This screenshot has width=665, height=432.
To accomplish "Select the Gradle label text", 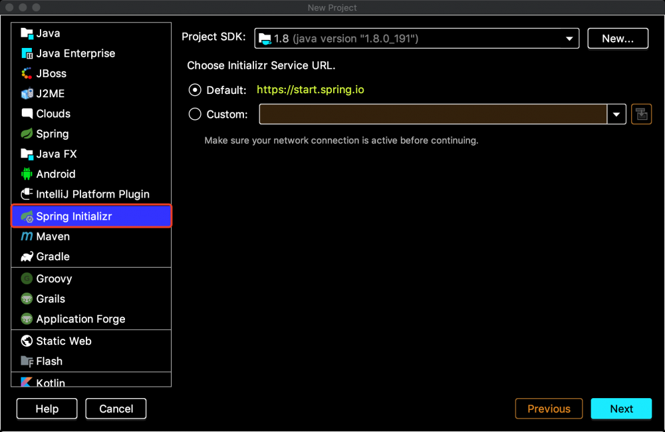I will pyautogui.click(x=53, y=256).
